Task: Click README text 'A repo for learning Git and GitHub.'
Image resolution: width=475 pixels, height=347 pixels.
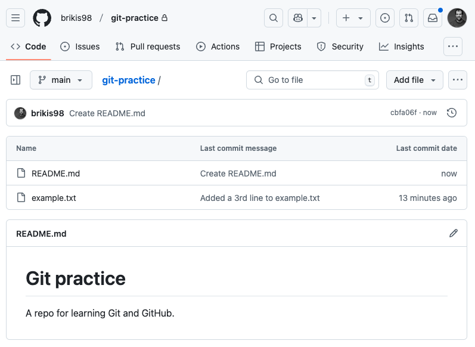Action: [100, 313]
